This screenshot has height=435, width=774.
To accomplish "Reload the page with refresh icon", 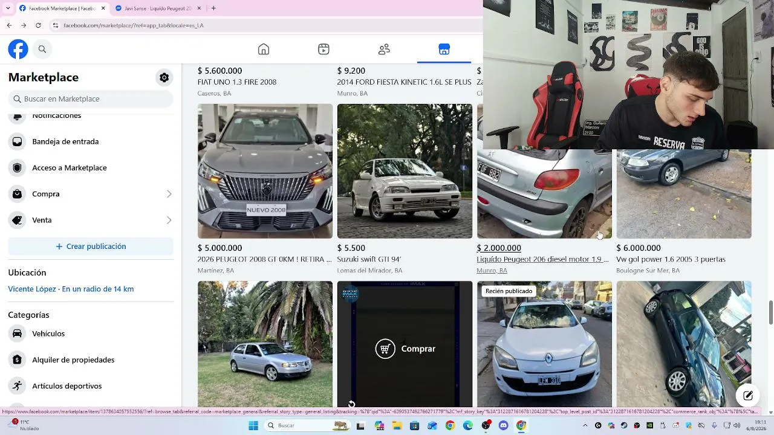I will (x=38, y=25).
